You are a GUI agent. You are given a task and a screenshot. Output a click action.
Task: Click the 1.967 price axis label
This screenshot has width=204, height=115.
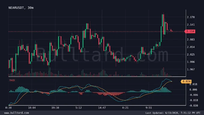click(191, 69)
